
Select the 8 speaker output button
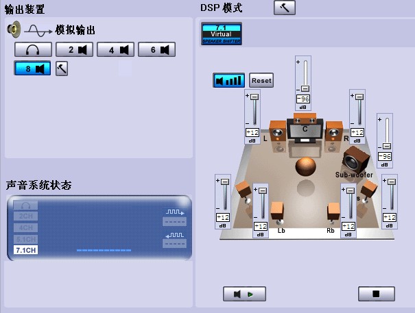pos(32,68)
